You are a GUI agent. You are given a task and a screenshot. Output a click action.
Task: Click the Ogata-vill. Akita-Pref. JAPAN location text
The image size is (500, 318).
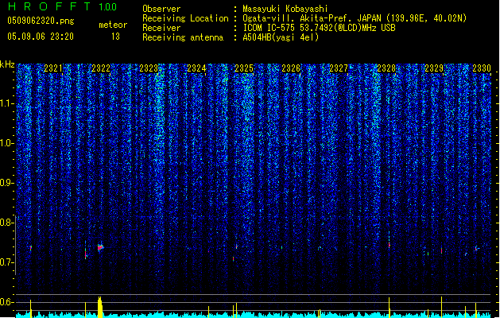coord(355,18)
